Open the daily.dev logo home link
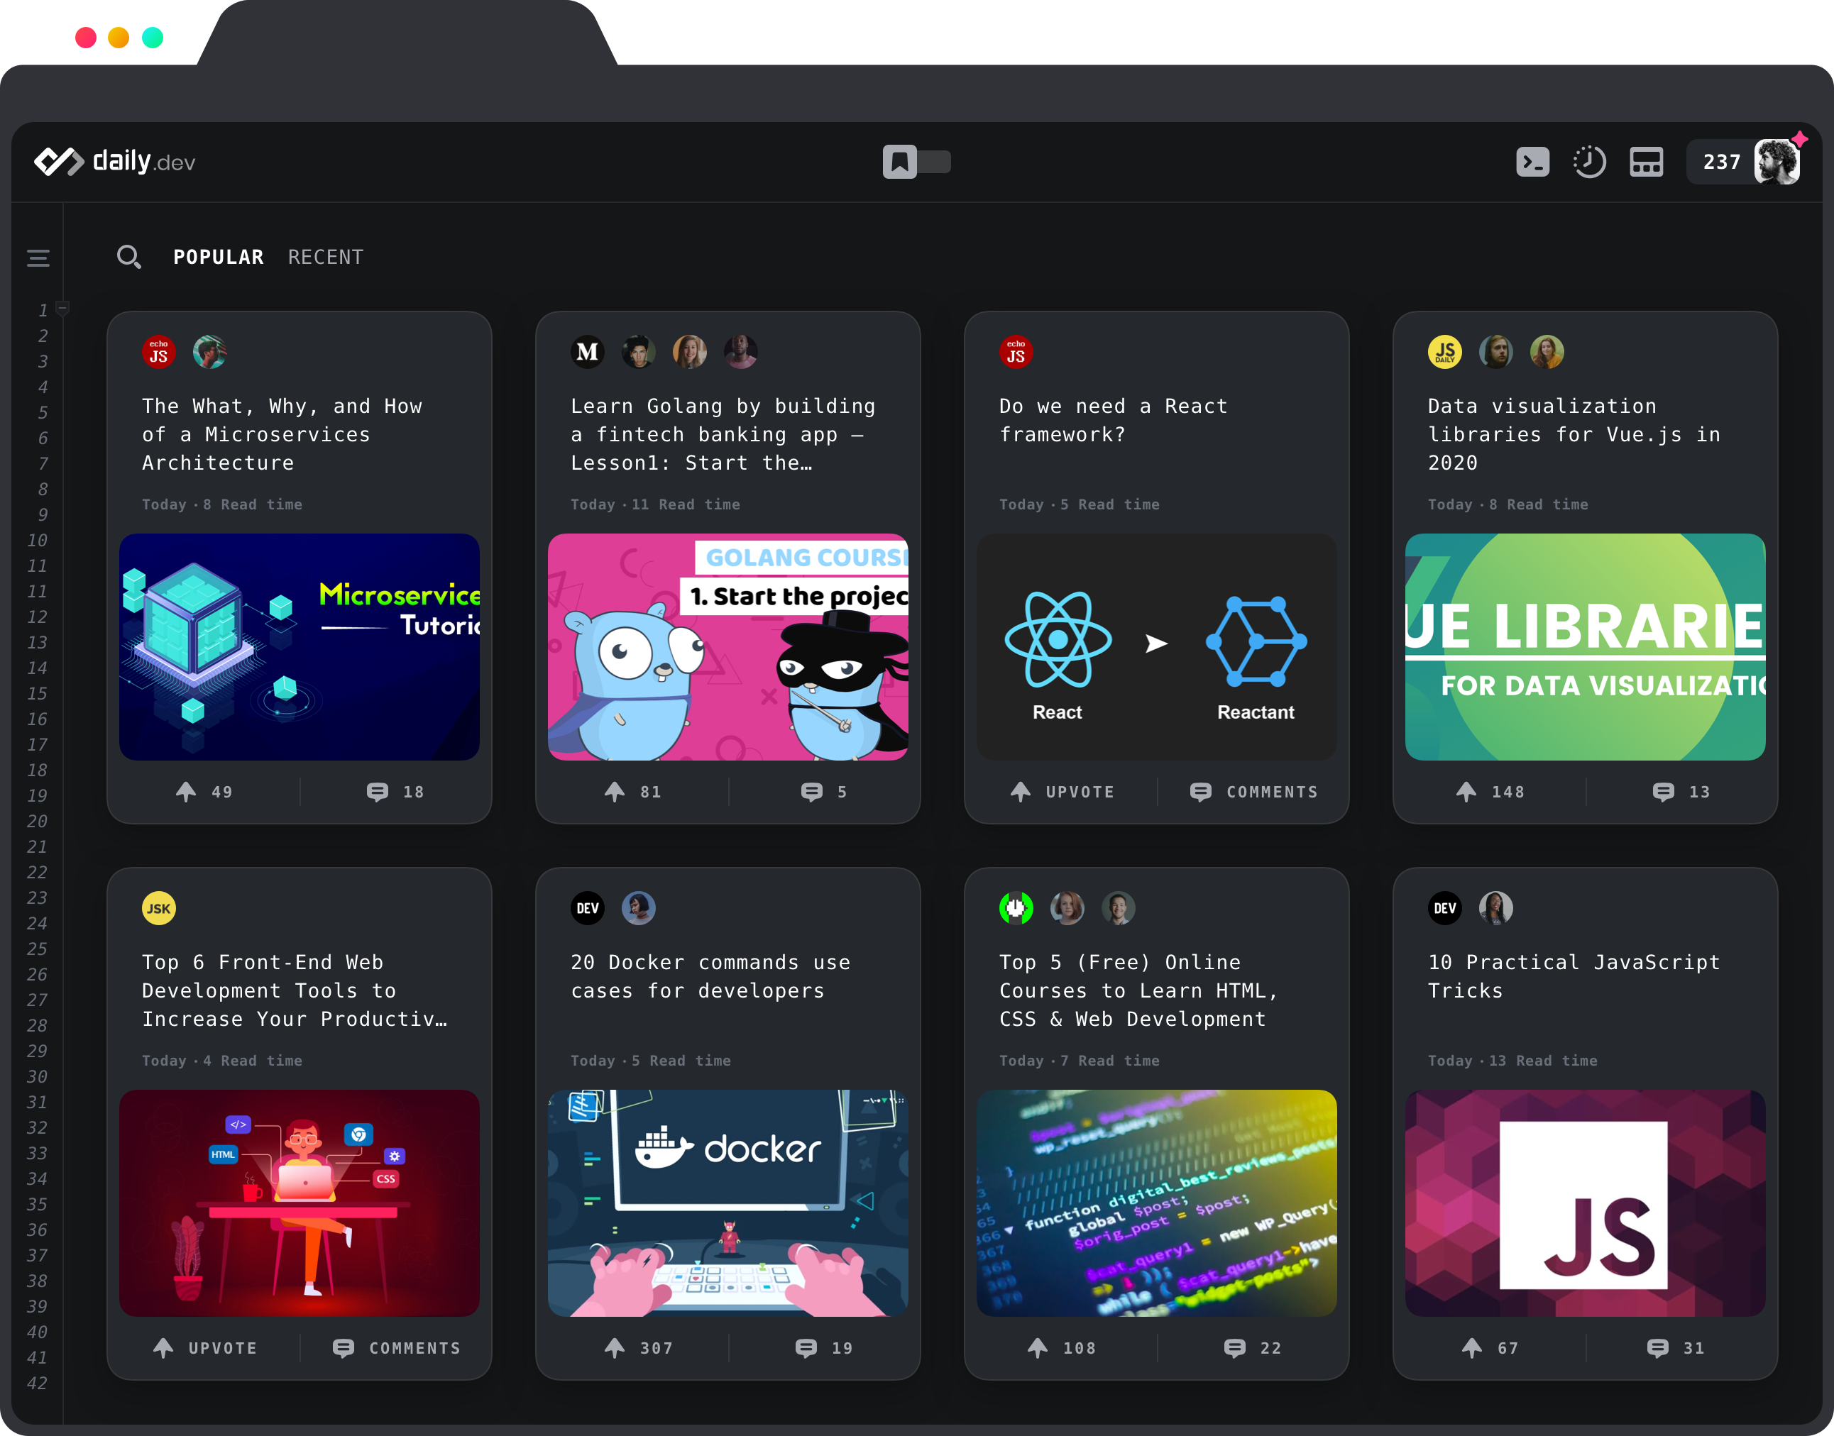Viewport: 1834px width, 1436px height. pyautogui.click(x=114, y=162)
